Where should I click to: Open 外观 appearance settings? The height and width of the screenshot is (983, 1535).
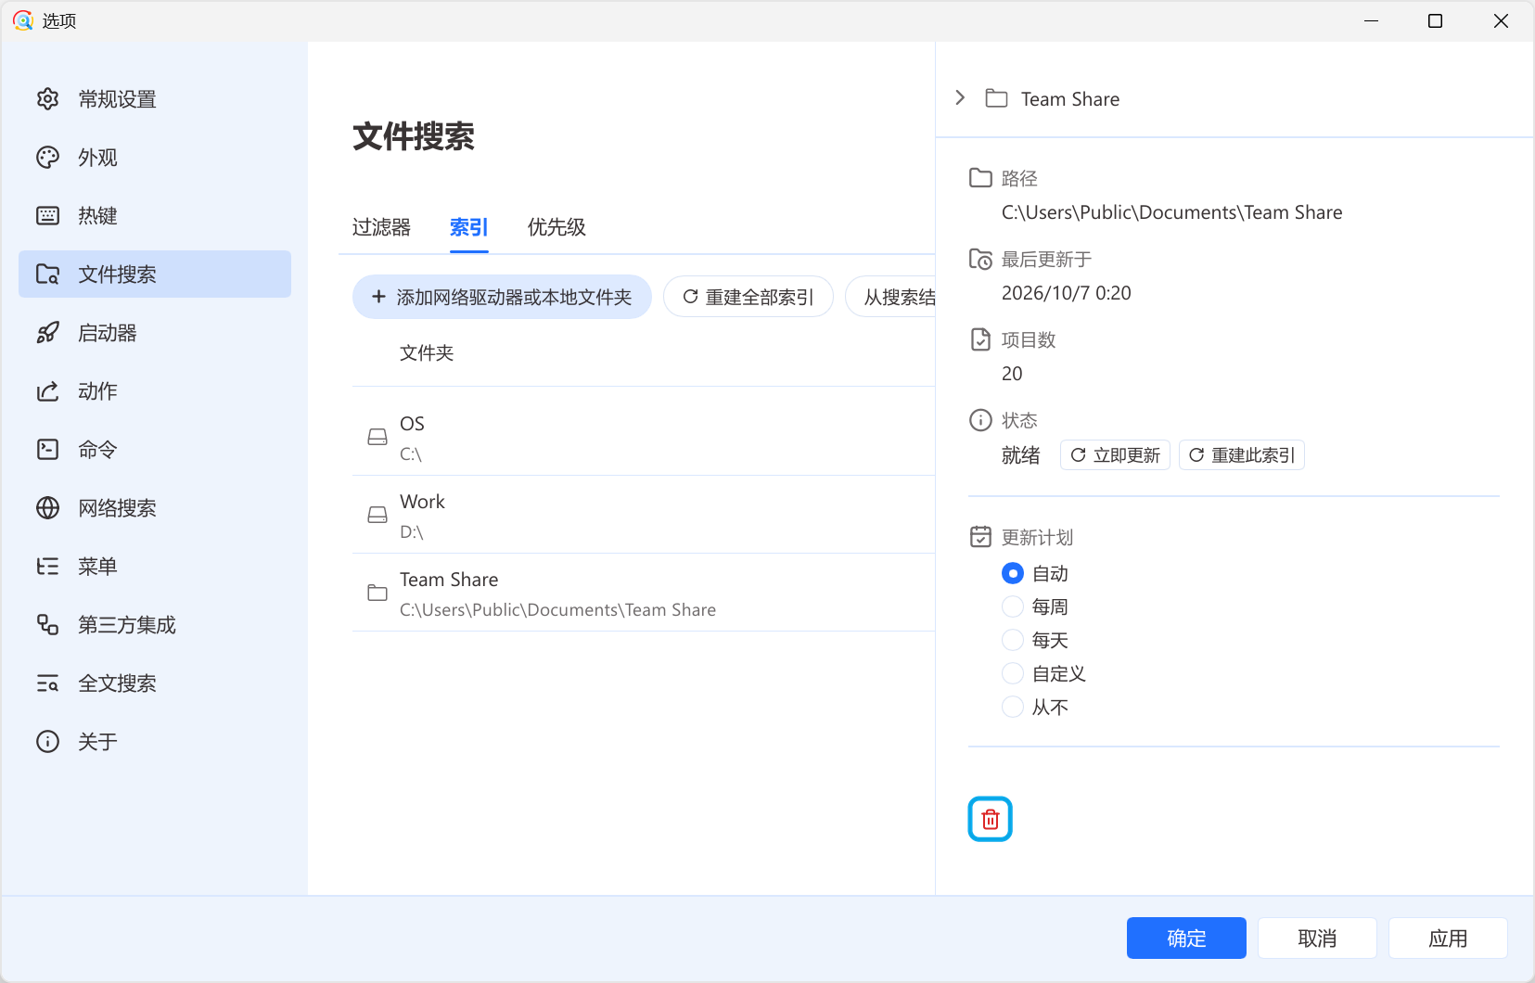(155, 158)
